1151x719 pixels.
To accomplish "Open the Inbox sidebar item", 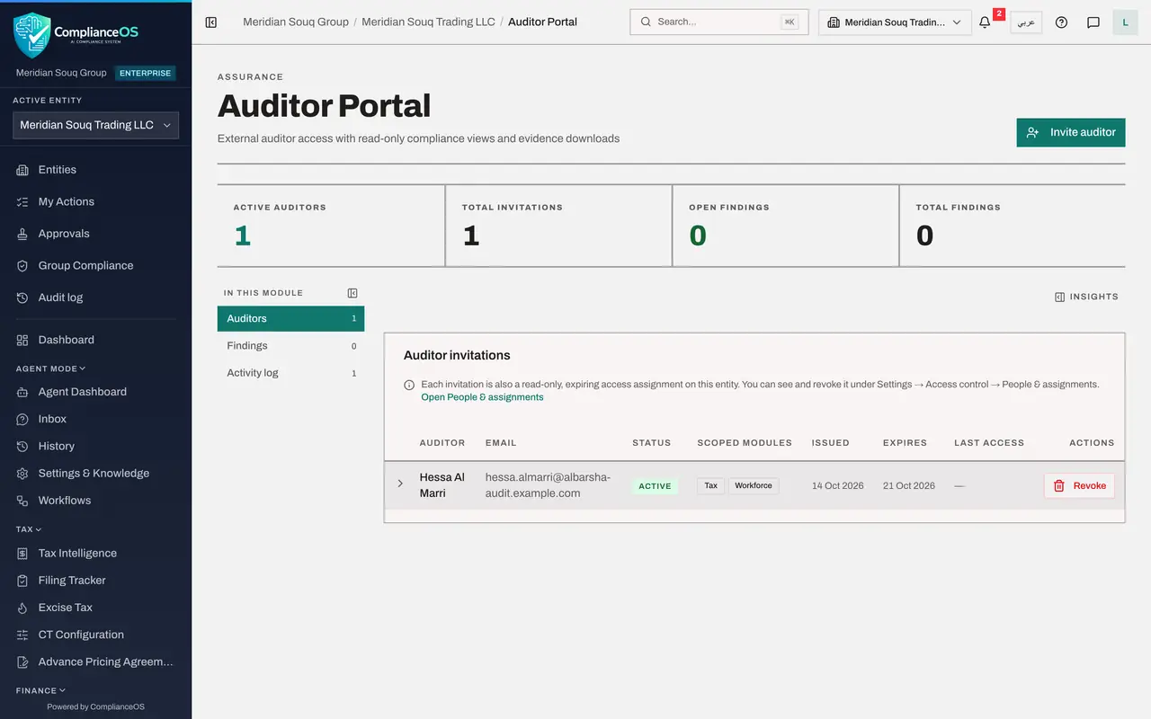I will [95, 419].
